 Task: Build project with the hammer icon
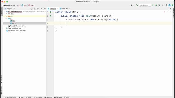(137, 5)
